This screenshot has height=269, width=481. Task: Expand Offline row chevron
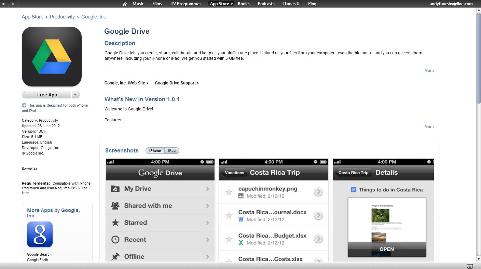coord(207,257)
